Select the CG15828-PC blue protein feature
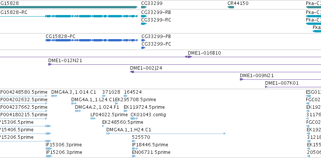The image size is (321, 158). click(92, 40)
